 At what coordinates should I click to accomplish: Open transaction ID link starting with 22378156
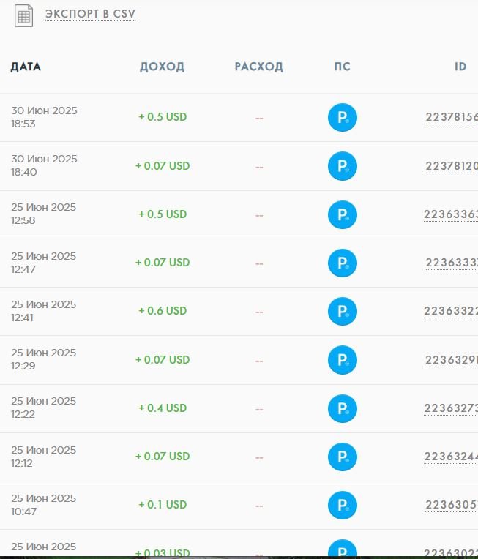pyautogui.click(x=452, y=117)
